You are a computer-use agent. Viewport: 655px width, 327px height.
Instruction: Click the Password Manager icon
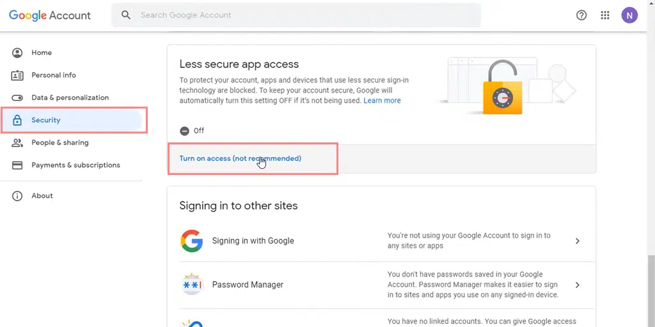[x=191, y=285]
